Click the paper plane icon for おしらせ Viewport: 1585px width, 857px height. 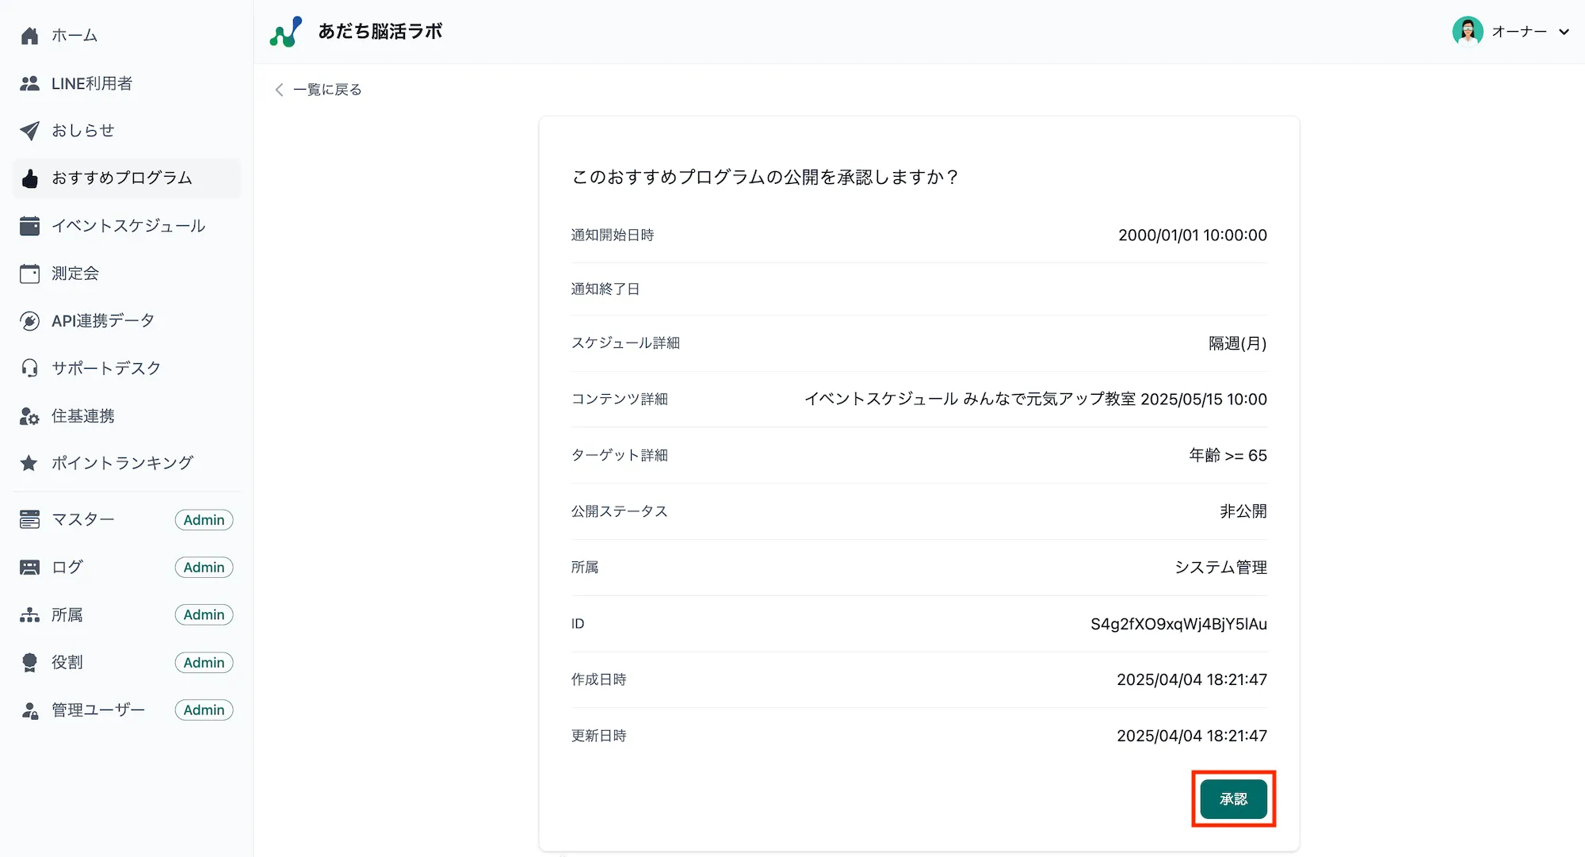29,130
